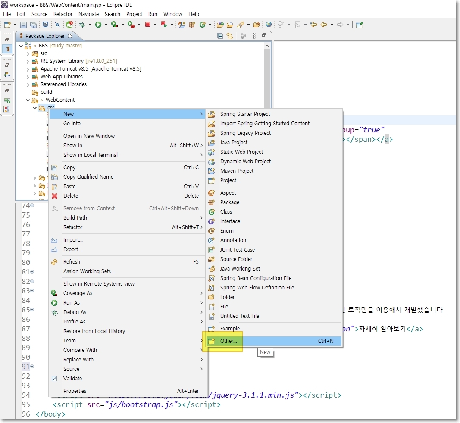460x423 pixels.
Task: Open Package Explorer view menu (three dots)
Action: [254, 36]
